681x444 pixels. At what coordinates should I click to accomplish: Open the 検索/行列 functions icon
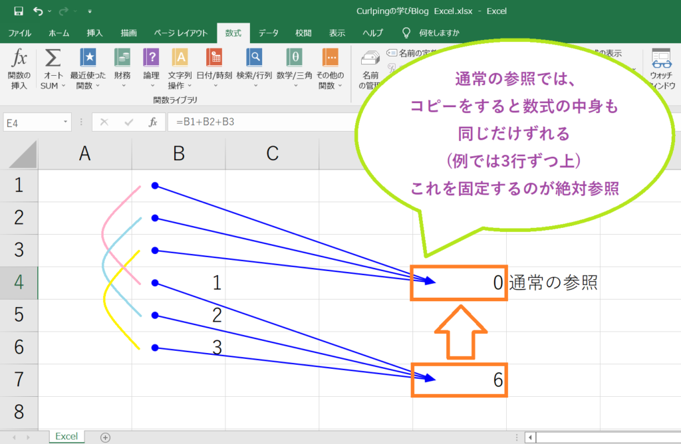tap(254, 58)
